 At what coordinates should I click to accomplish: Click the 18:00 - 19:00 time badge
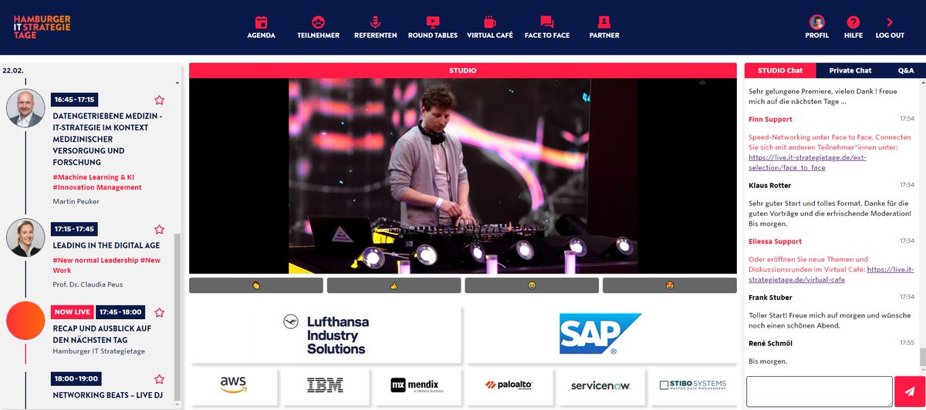click(x=75, y=378)
